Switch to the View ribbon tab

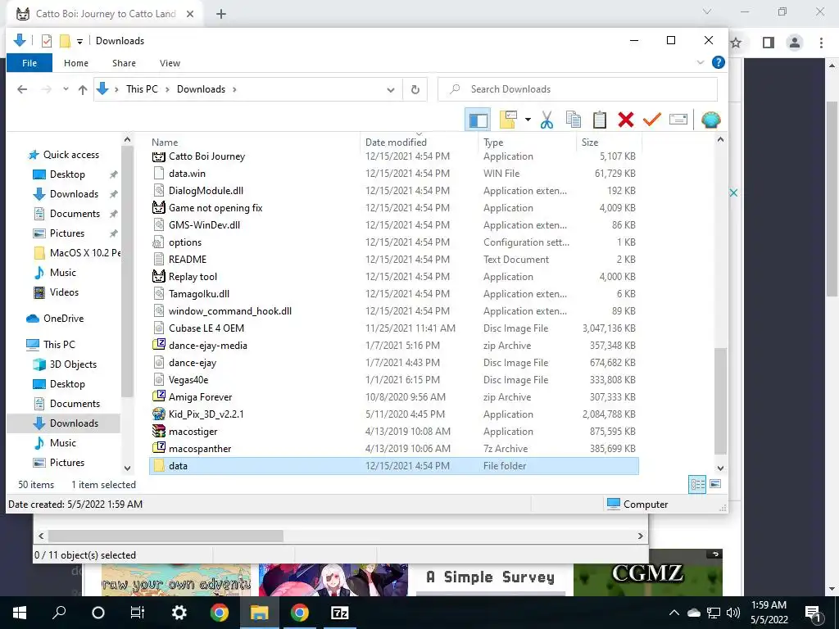[170, 63]
